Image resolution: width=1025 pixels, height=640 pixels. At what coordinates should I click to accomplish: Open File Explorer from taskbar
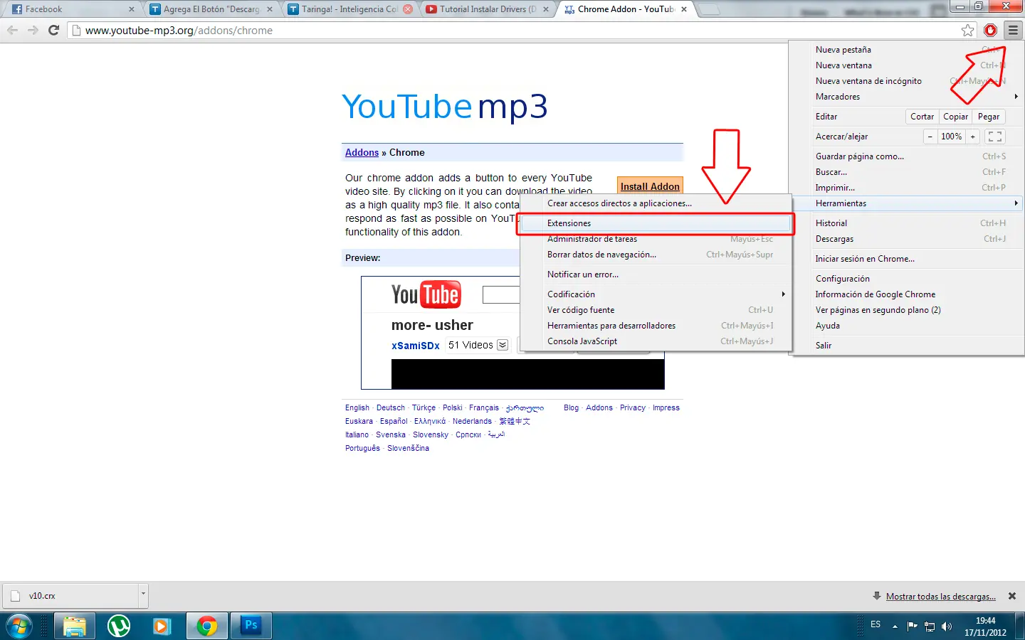(x=75, y=626)
